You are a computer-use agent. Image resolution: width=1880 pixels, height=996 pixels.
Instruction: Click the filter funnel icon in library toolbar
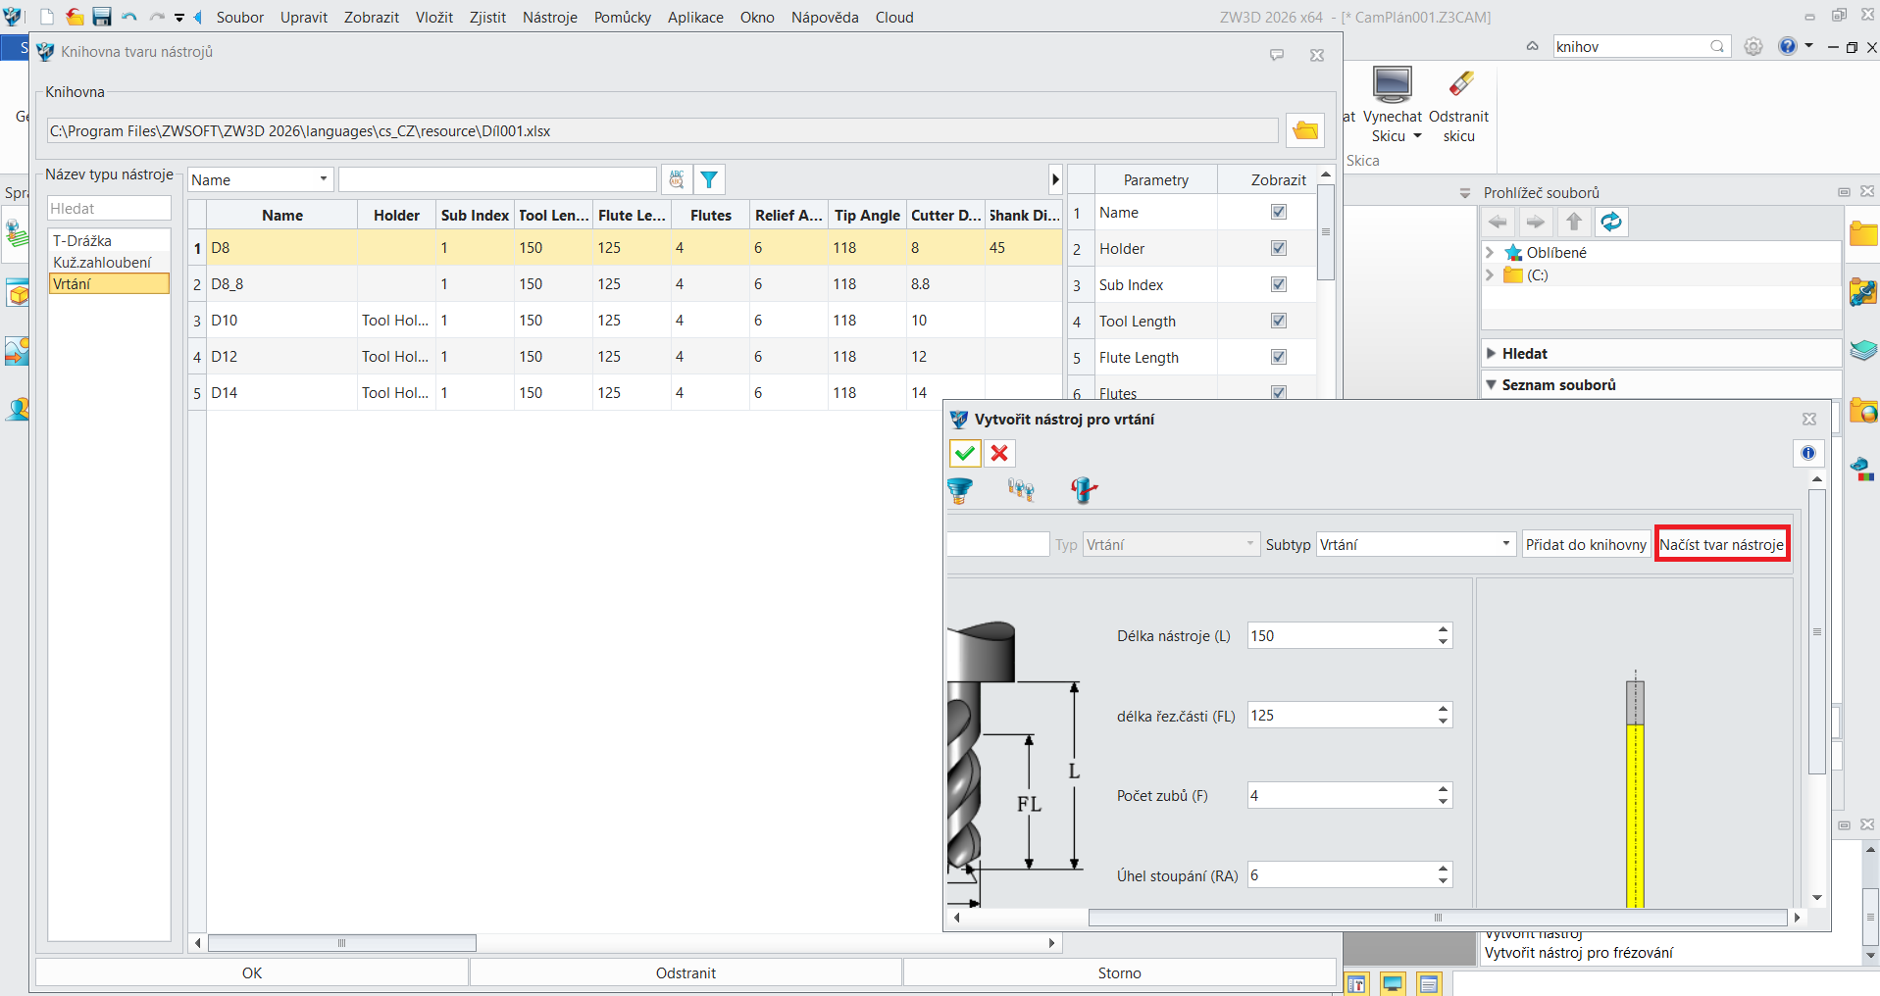pos(709,179)
